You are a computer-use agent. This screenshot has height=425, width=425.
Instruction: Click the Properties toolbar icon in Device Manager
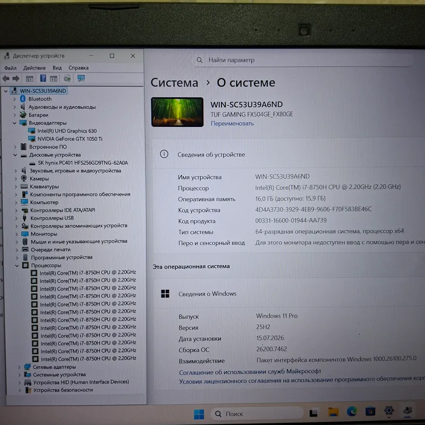pos(54,79)
